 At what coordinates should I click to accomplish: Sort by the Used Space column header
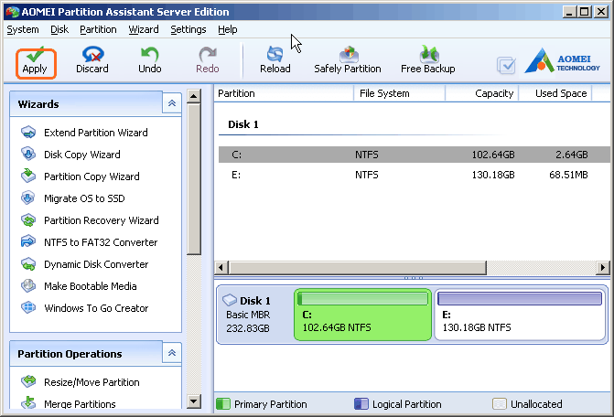pos(555,93)
